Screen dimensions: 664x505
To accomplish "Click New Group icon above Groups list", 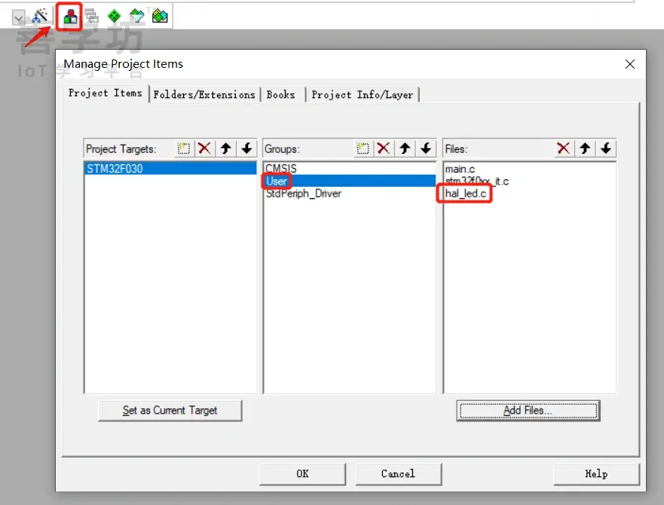I will click(x=363, y=148).
